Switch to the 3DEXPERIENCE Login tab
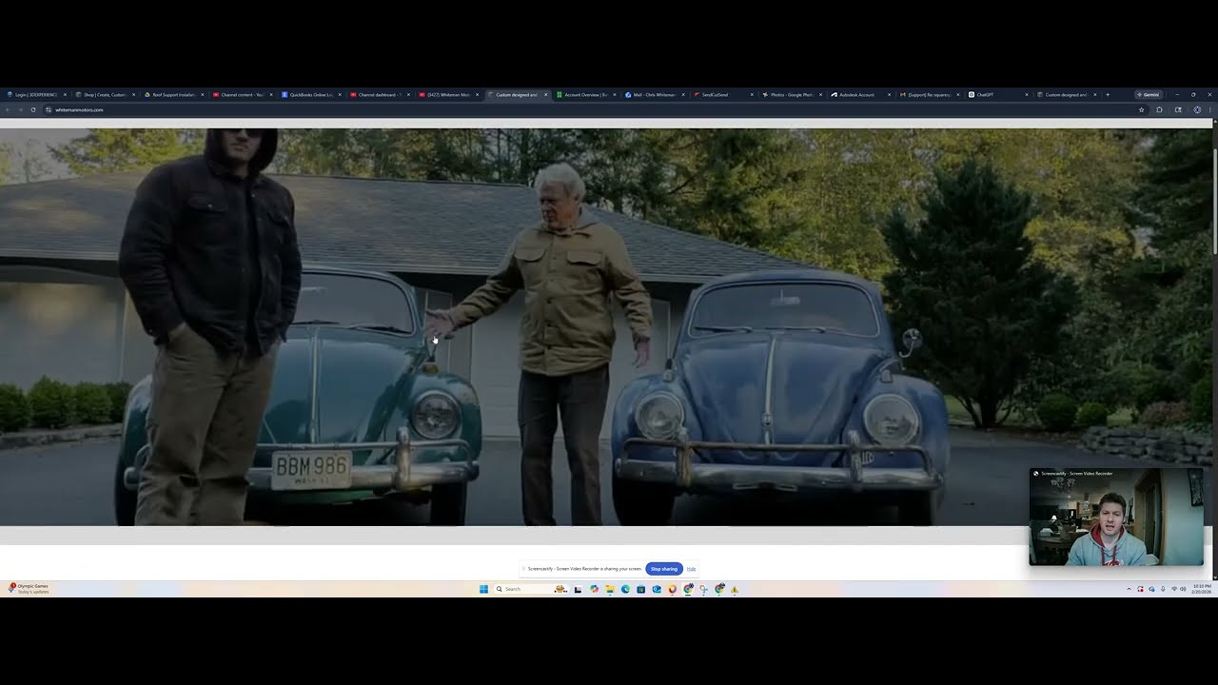This screenshot has height=685, width=1218. (36, 95)
